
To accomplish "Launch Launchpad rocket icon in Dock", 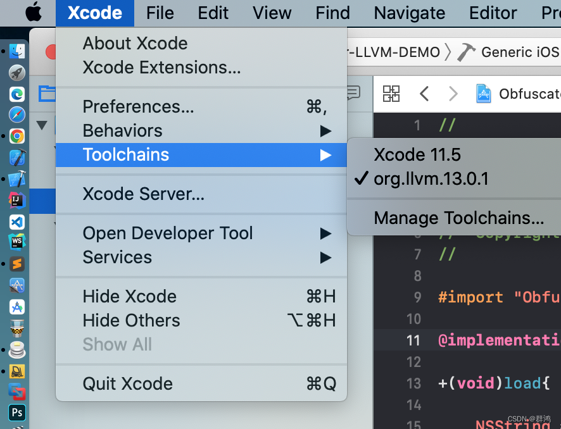I will 17,73.
